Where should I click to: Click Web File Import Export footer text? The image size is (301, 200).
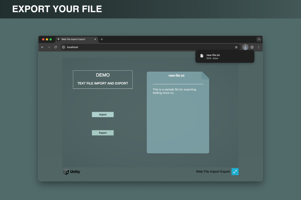tap(213, 171)
